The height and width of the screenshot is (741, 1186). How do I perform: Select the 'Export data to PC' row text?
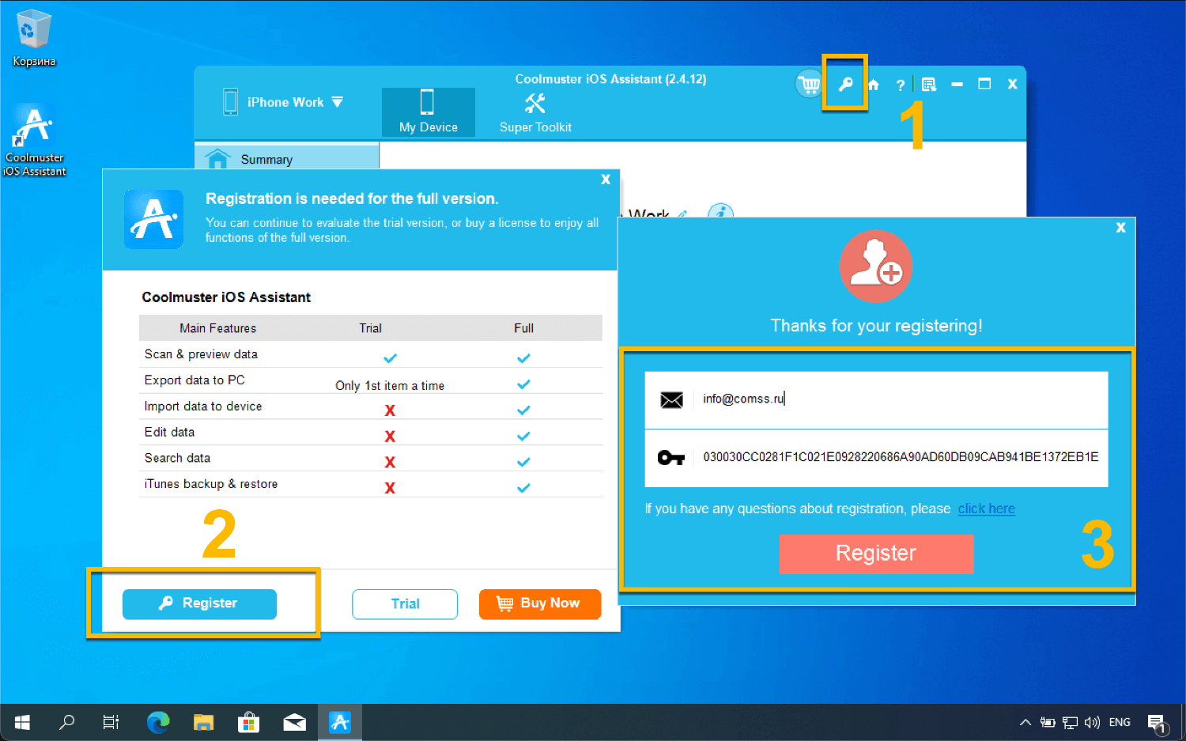coord(195,380)
